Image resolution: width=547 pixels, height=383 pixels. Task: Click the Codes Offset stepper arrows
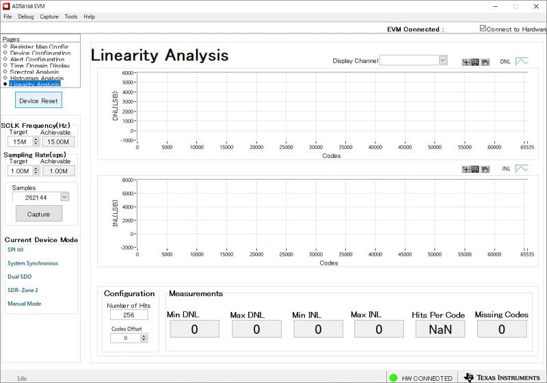[144, 338]
